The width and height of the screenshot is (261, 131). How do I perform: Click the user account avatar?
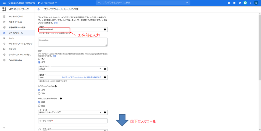coord(256,3)
